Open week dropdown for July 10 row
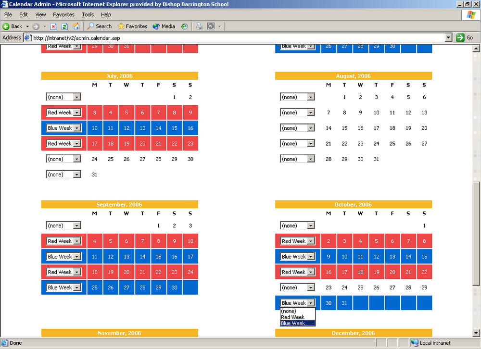The image size is (481, 349). point(63,128)
